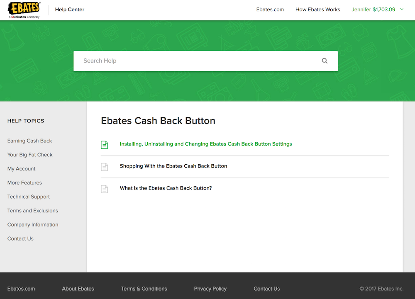The height and width of the screenshot is (299, 415).
Task: Go to Ebates.com in the top navigation
Action: (270, 10)
